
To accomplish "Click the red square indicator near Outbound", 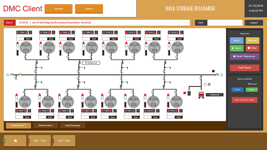I will pos(185,93).
